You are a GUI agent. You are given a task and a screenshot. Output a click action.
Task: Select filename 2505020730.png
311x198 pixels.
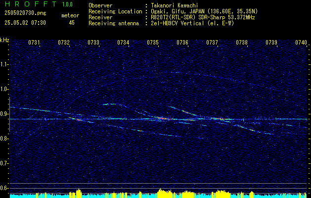click(25, 13)
